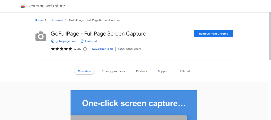Show the Related tab

(x=185, y=71)
